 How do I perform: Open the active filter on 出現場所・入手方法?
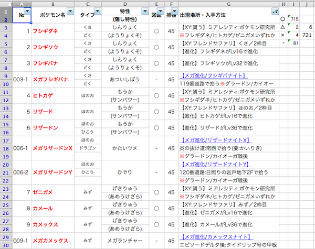pyautogui.click(x=275, y=12)
